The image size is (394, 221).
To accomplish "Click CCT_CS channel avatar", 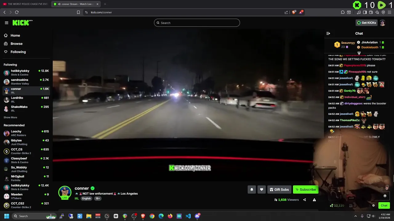I will pos(6,151).
